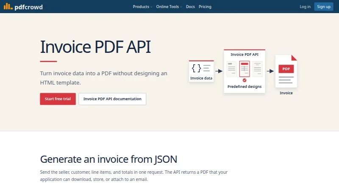This screenshot has height=186, width=339.
Task: Open Invoice PDF API documentation
Action: pyautogui.click(x=112, y=99)
